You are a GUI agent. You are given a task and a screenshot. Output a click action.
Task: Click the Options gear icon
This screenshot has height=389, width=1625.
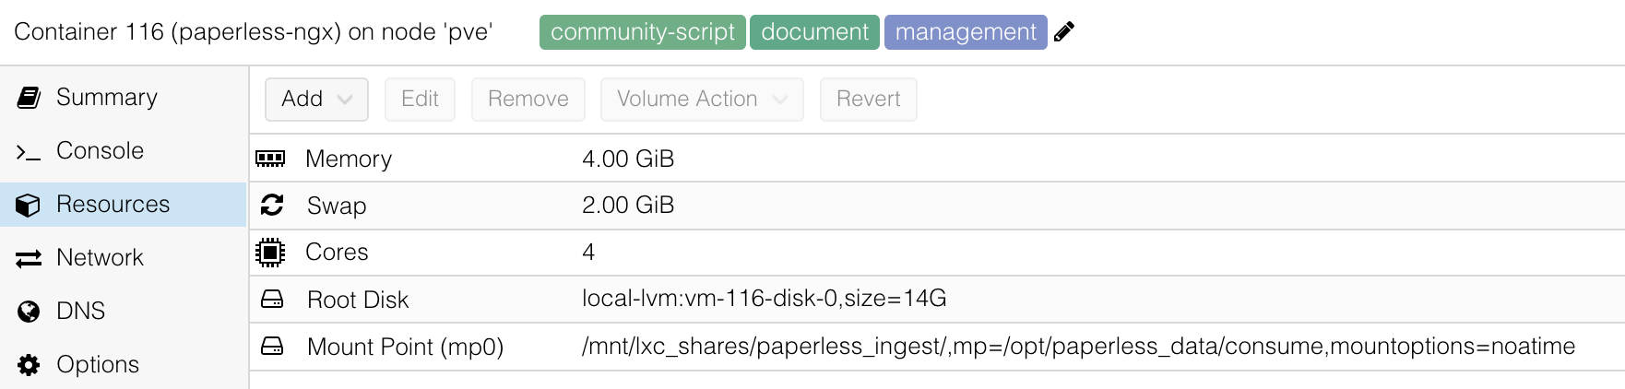pos(29,365)
